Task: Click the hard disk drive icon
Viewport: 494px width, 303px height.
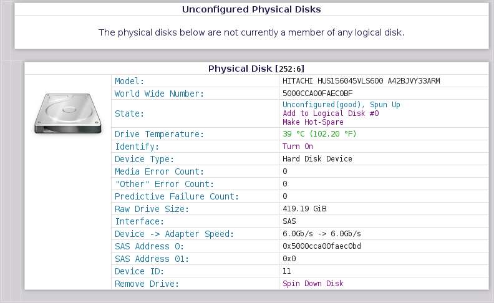Action: click(68, 112)
